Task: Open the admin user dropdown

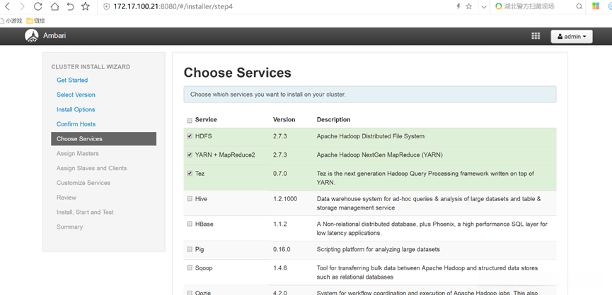Action: (x=571, y=36)
